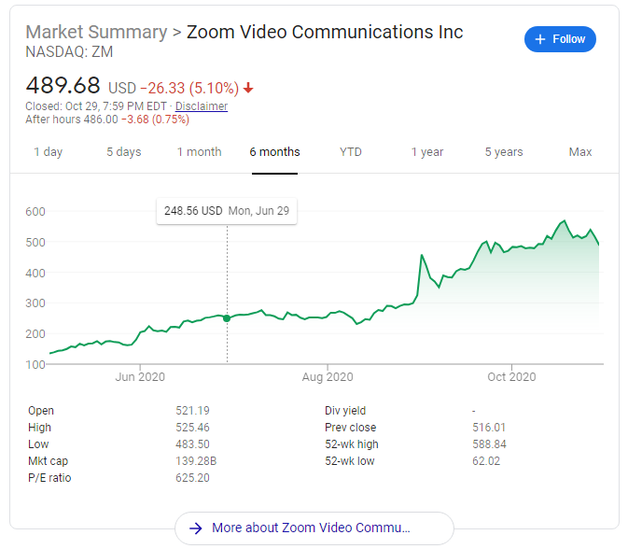Show the 1 year chart

tap(427, 152)
